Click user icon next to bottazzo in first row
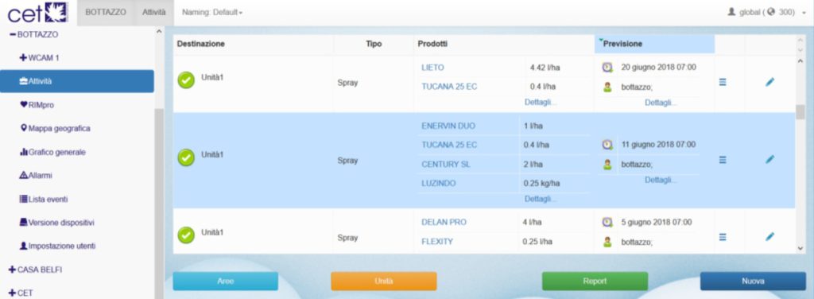 pyautogui.click(x=607, y=87)
